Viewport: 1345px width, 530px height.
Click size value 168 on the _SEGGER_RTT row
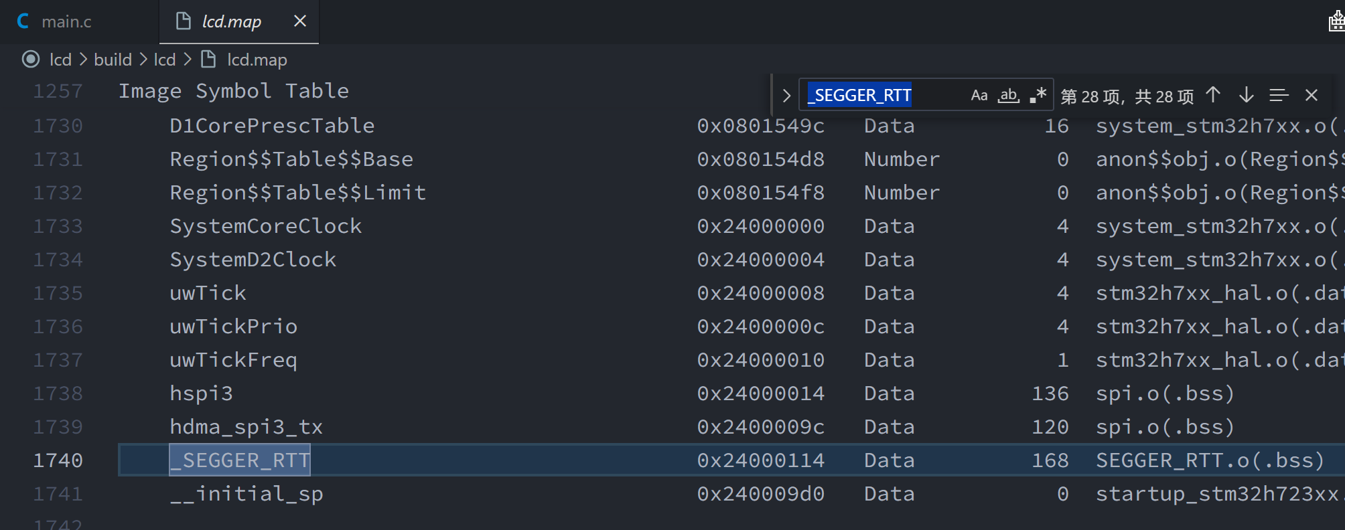click(x=1050, y=460)
